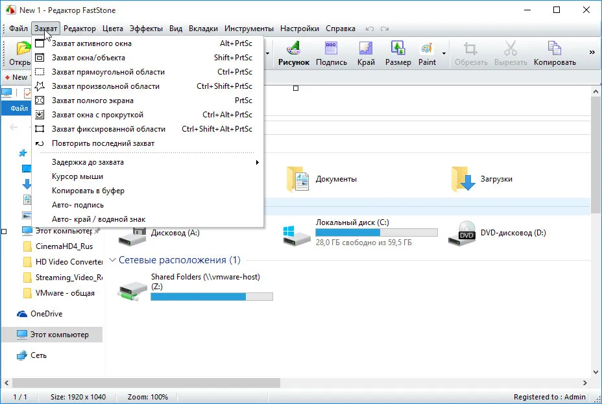This screenshot has height=404, width=602.
Task: Click the Край edge tool
Action: (366, 53)
